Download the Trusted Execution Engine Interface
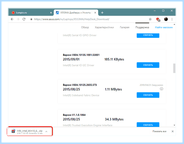The image size is (184, 144). tap(148, 124)
